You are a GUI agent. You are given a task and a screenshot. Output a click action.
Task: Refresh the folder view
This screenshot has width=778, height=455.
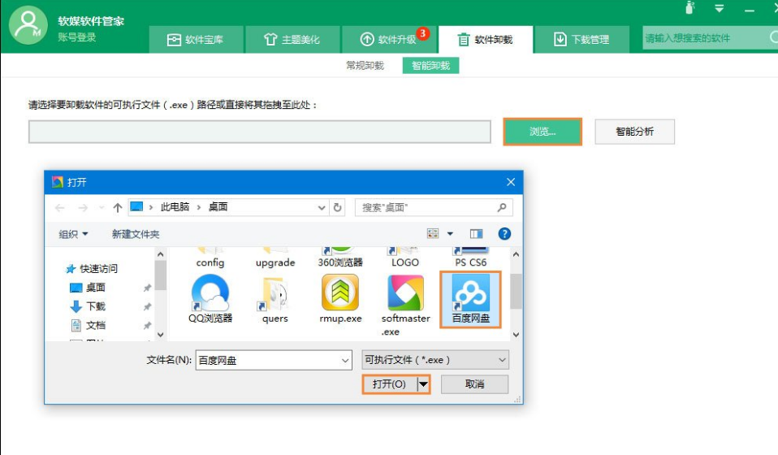pyautogui.click(x=337, y=207)
